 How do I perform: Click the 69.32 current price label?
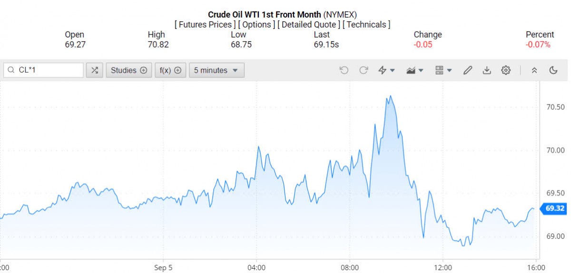pyautogui.click(x=554, y=208)
